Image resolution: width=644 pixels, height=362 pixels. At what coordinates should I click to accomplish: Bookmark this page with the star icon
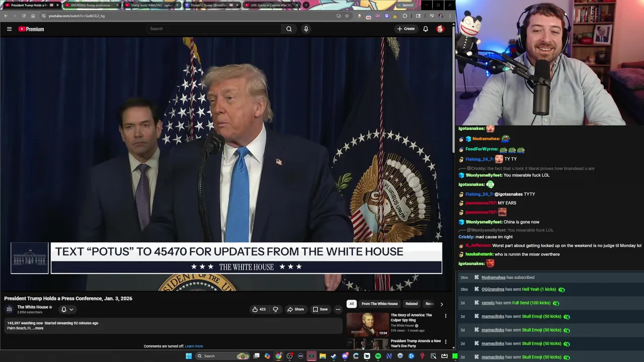347,16
